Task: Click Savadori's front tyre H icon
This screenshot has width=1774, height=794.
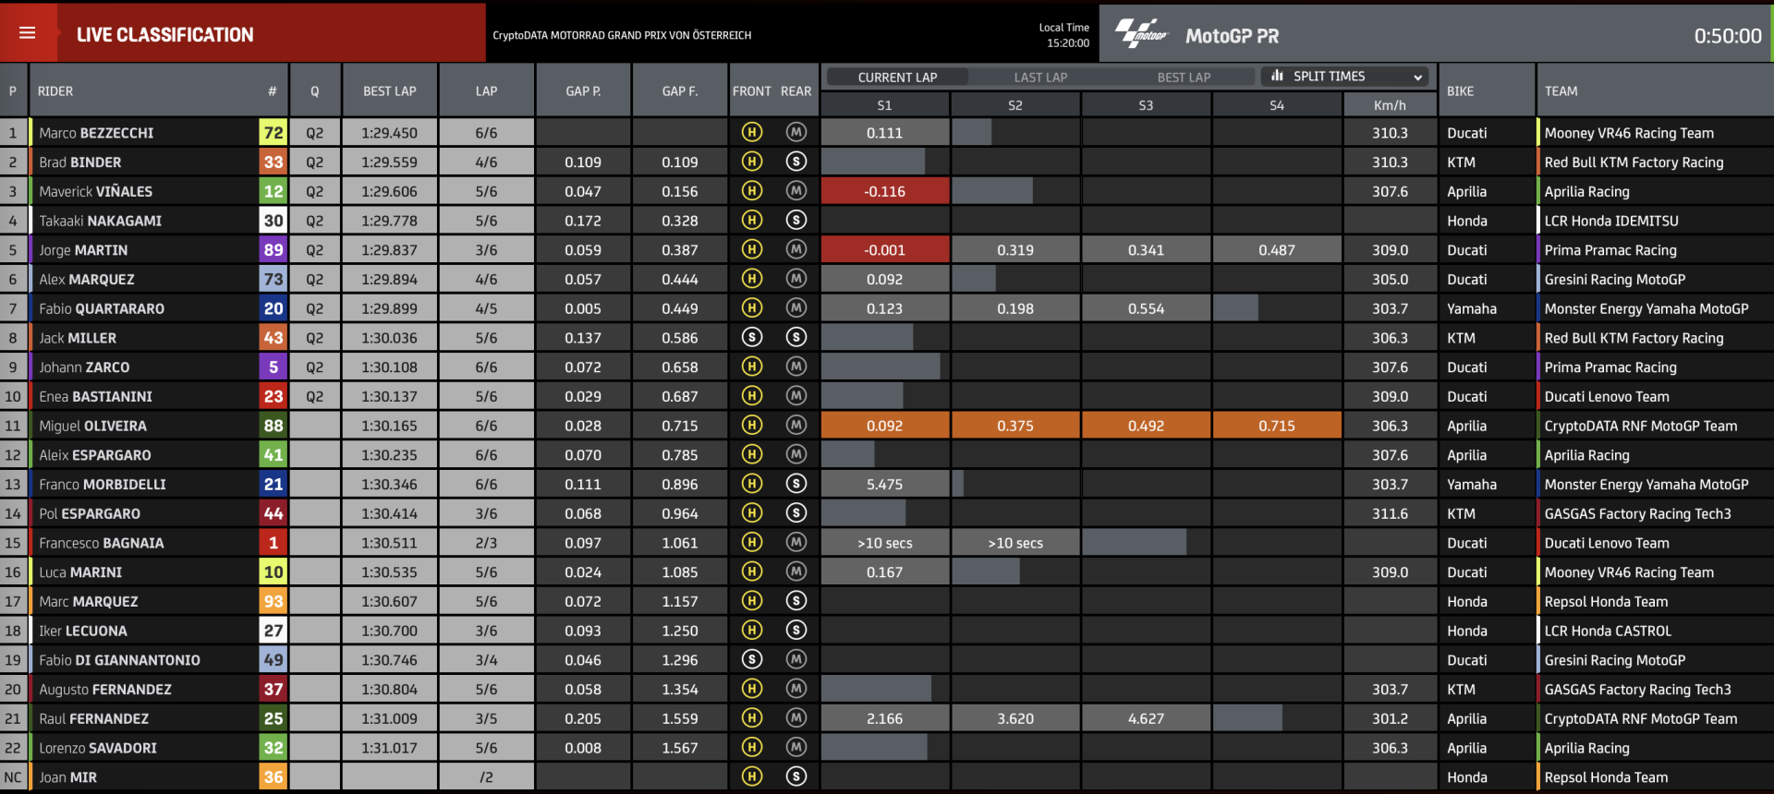Action: point(752,748)
